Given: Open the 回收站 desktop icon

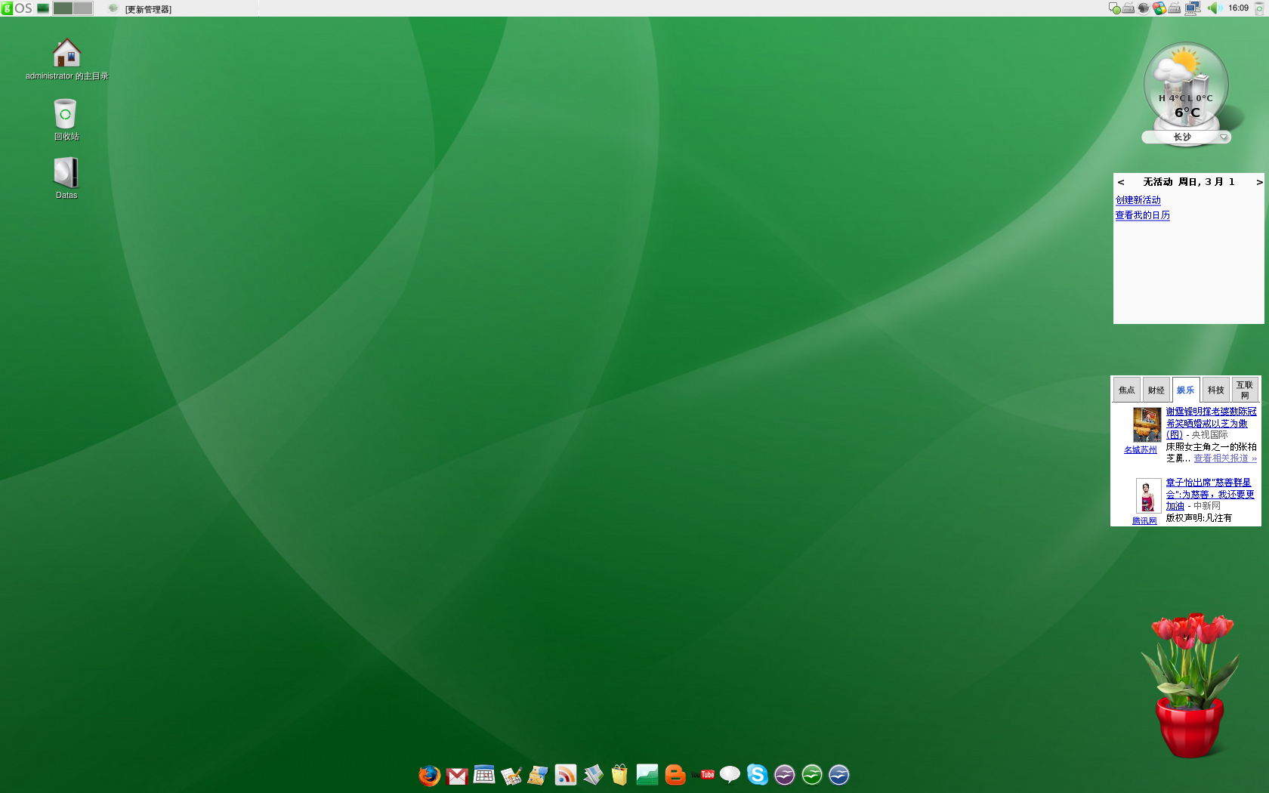Looking at the screenshot, I should pyautogui.click(x=66, y=119).
